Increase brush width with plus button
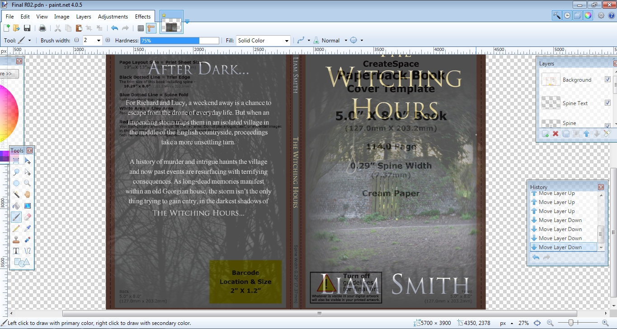 (108, 40)
